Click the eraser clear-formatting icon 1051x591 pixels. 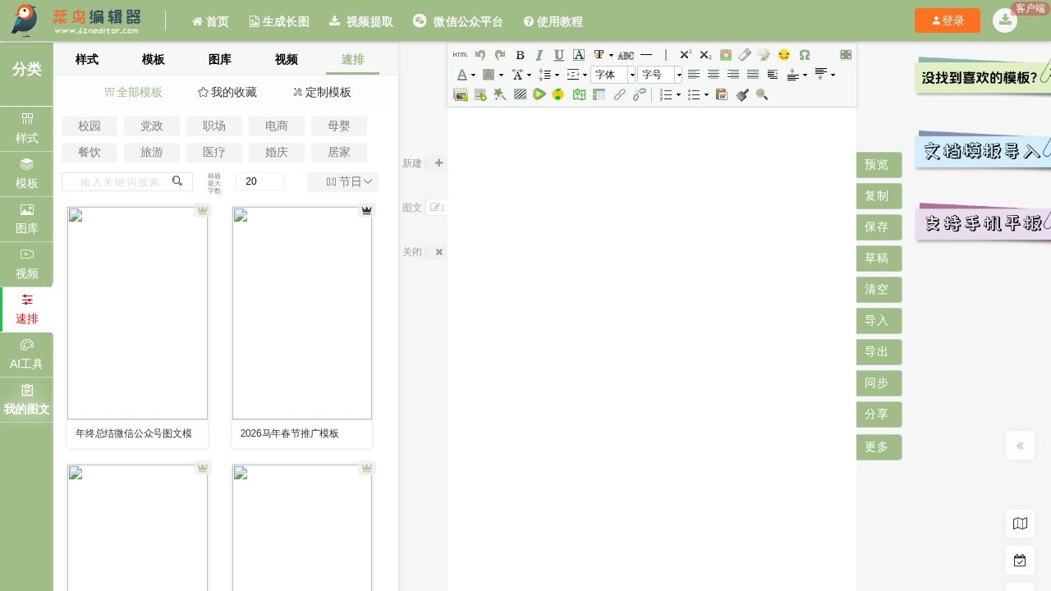(745, 55)
